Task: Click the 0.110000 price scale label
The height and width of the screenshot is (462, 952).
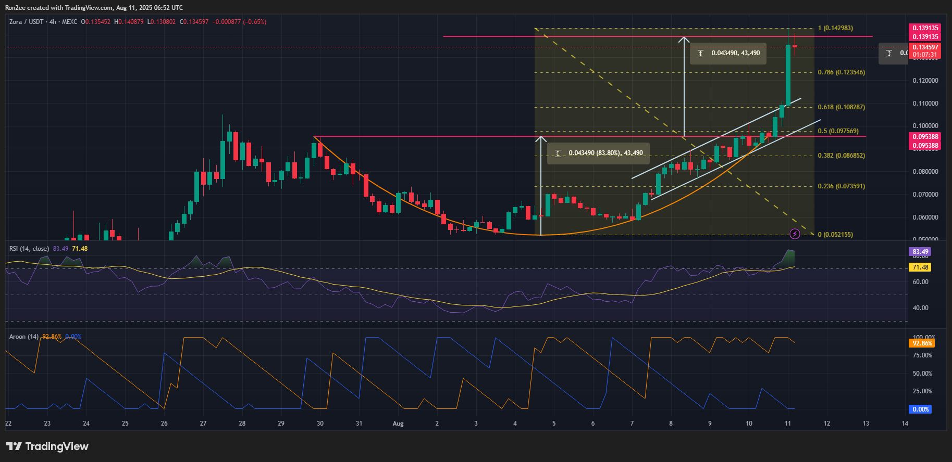Action: [x=924, y=104]
